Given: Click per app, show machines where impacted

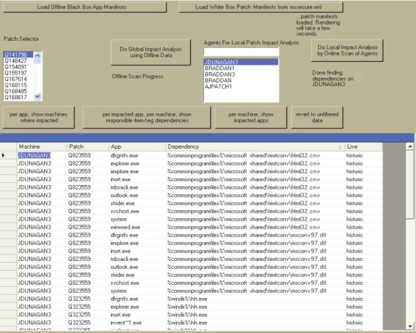Looking at the screenshot, I should coord(38,117).
